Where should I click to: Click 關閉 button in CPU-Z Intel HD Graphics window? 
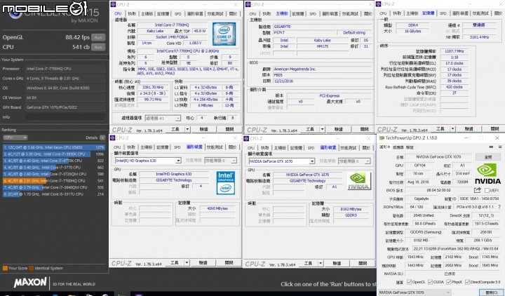(x=229, y=263)
